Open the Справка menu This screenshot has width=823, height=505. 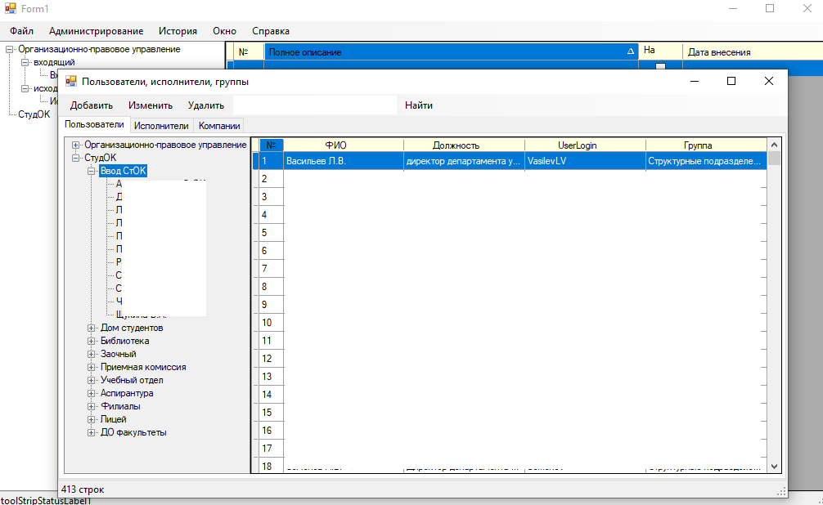point(271,31)
